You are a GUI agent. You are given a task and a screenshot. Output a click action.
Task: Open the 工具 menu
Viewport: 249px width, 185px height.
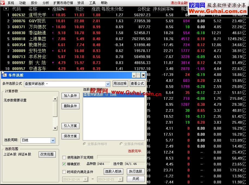point(93,3)
